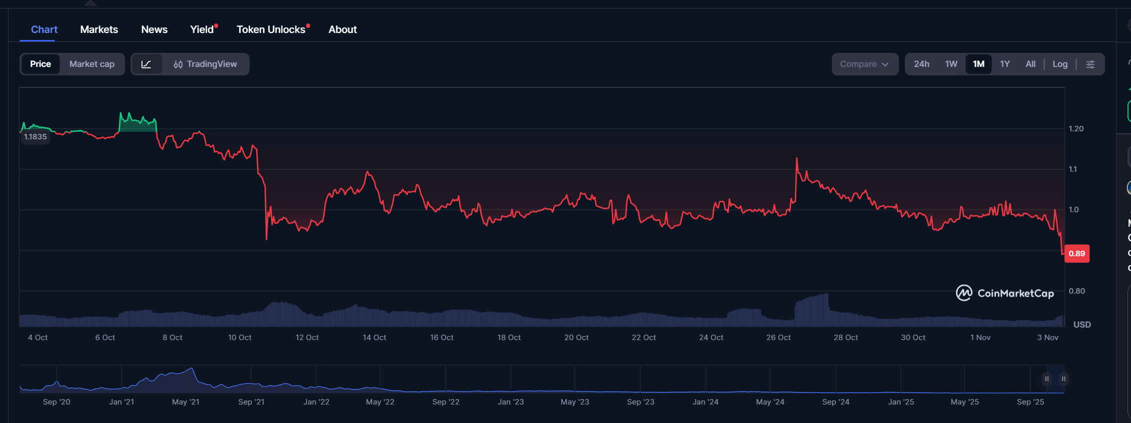Open the Markets tab
Screen dimensions: 1131x423
pyautogui.click(x=99, y=29)
